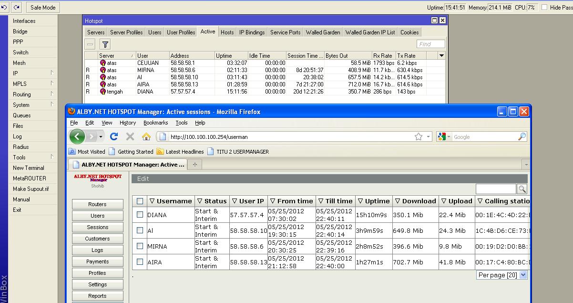
Task: Click the Firefox home icon
Action: coord(146,137)
